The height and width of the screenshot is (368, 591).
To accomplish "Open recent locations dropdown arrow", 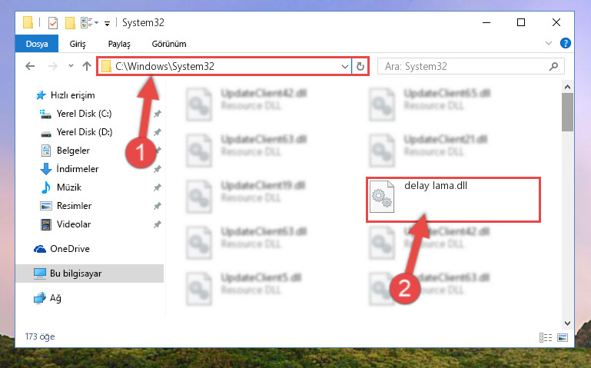I will (71, 66).
